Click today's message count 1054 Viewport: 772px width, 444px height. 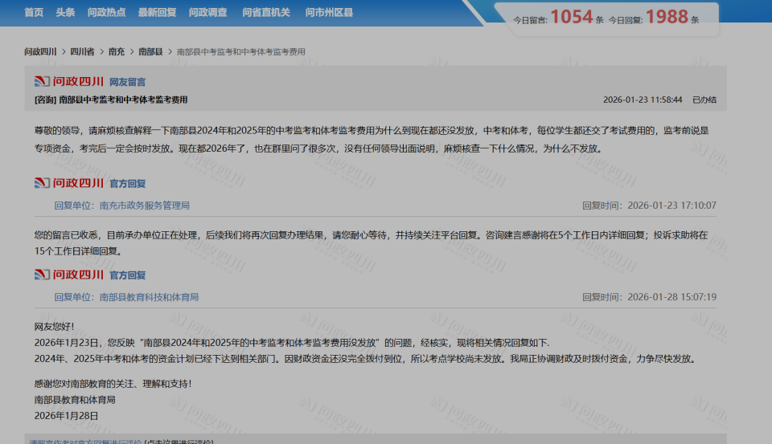pyautogui.click(x=572, y=17)
